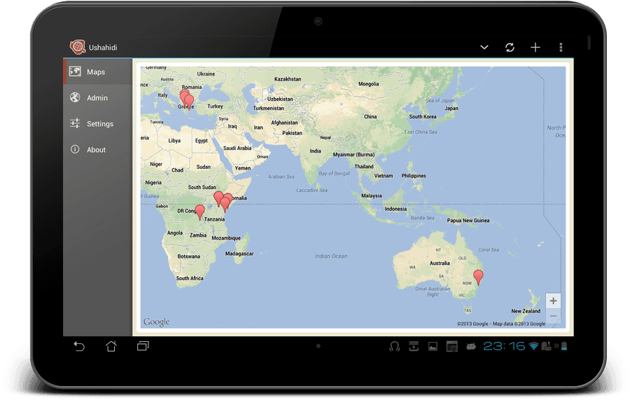Zoom out the map with minus button
Image resolution: width=630 pixels, height=400 pixels.
point(553,315)
